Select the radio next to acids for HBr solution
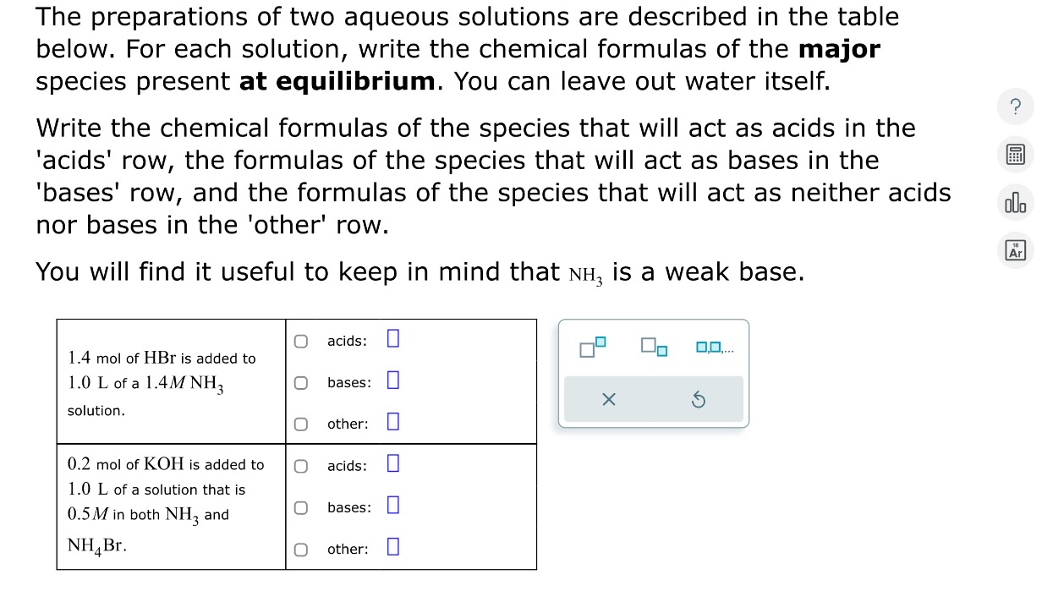Viewport: 1042px width, 613px height. pos(300,340)
